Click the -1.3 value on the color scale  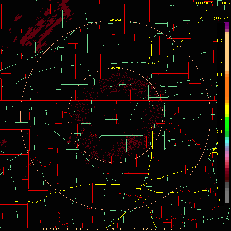219,188
